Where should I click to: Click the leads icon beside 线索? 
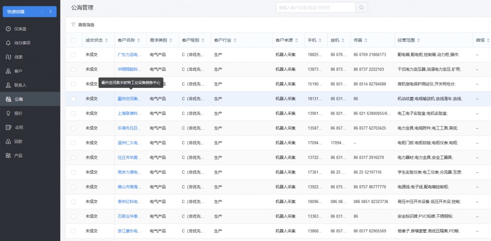point(8,57)
